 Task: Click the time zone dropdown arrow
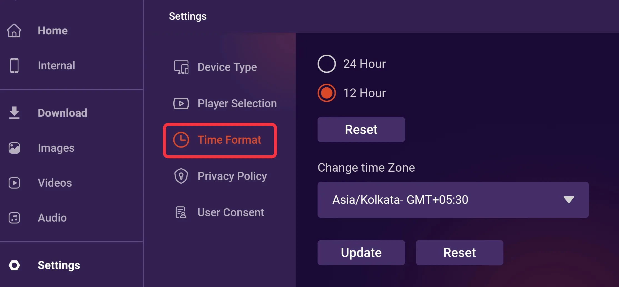pos(569,200)
